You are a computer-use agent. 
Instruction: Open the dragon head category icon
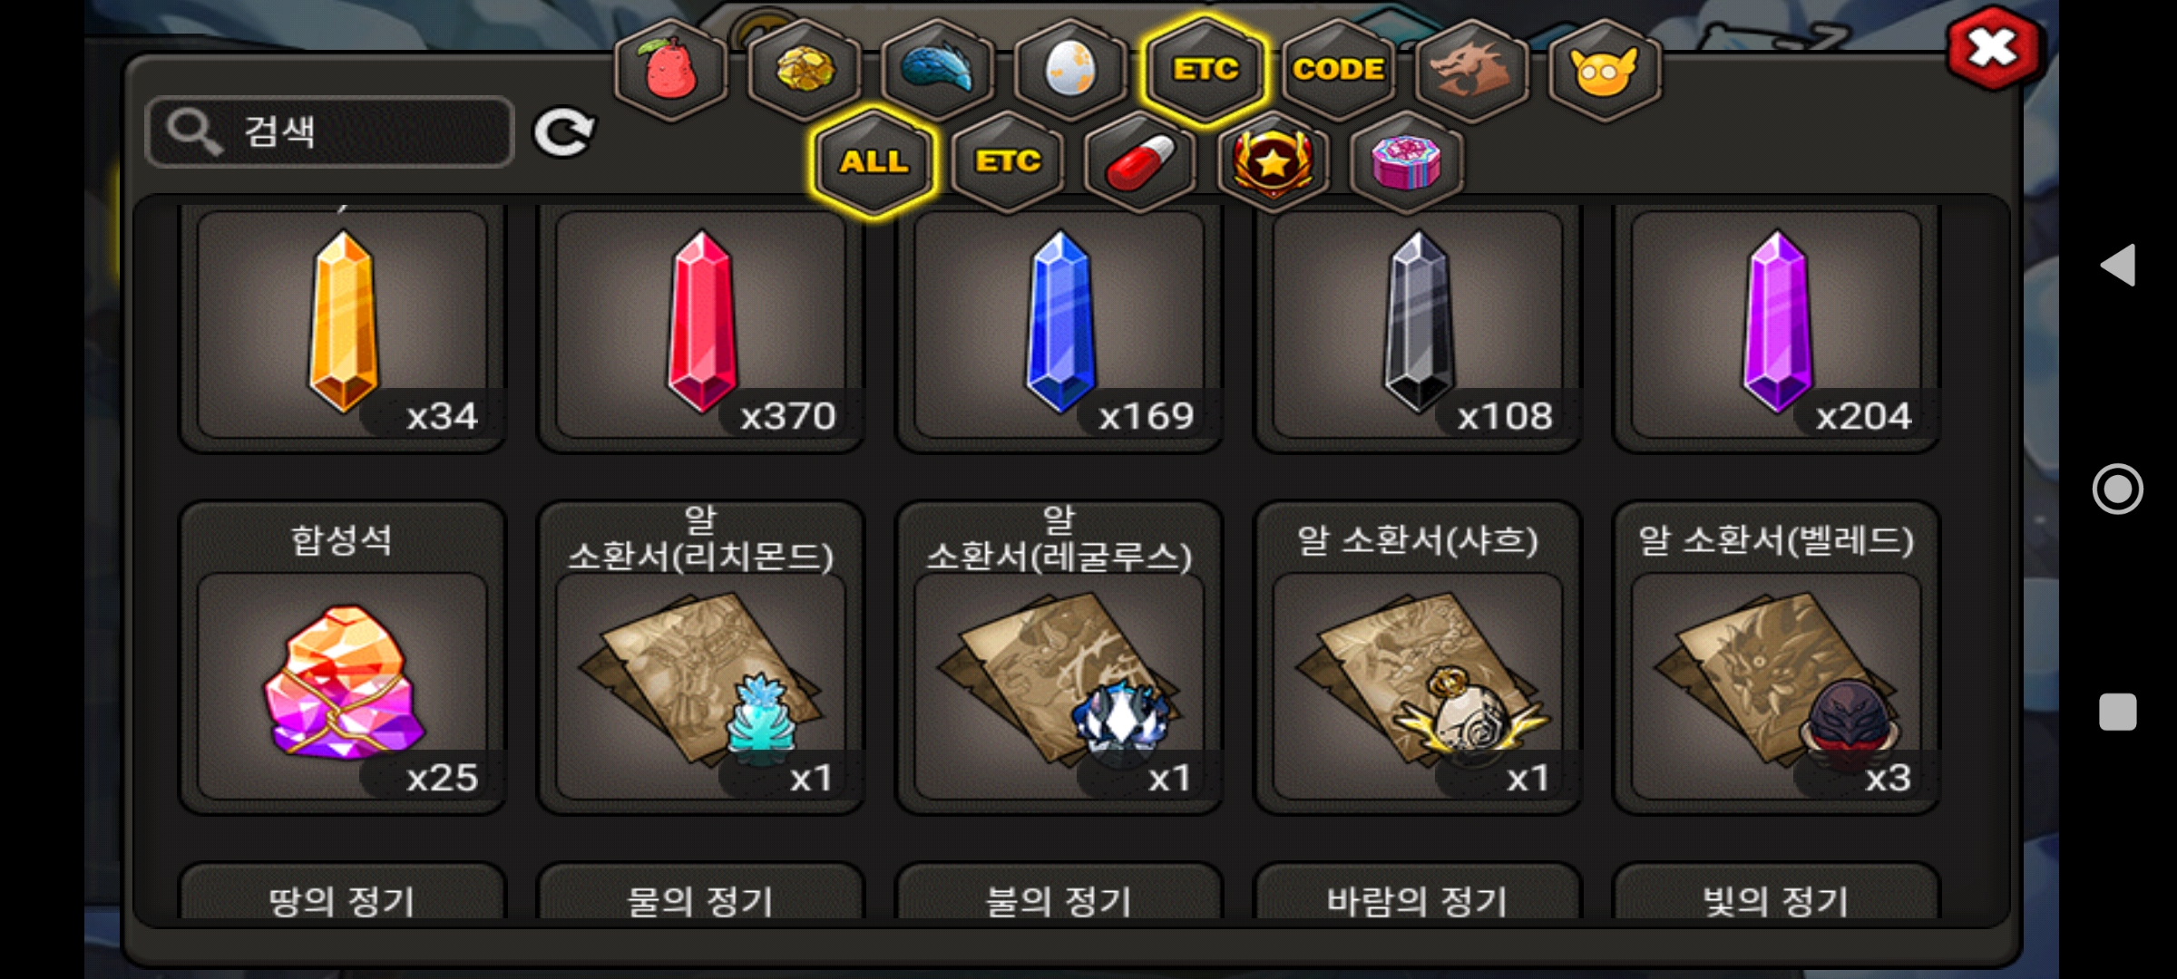coord(1471,69)
